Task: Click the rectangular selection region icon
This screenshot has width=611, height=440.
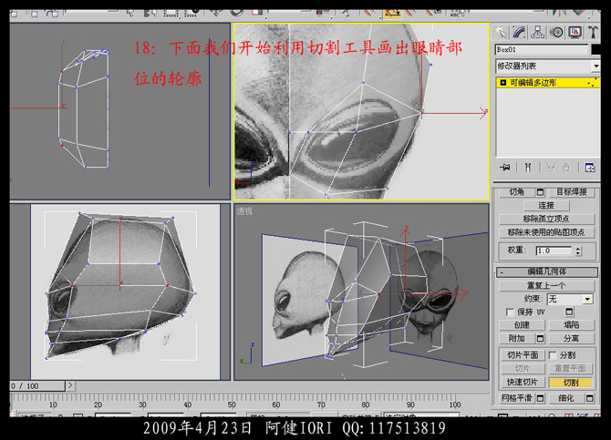Action: coord(171,14)
